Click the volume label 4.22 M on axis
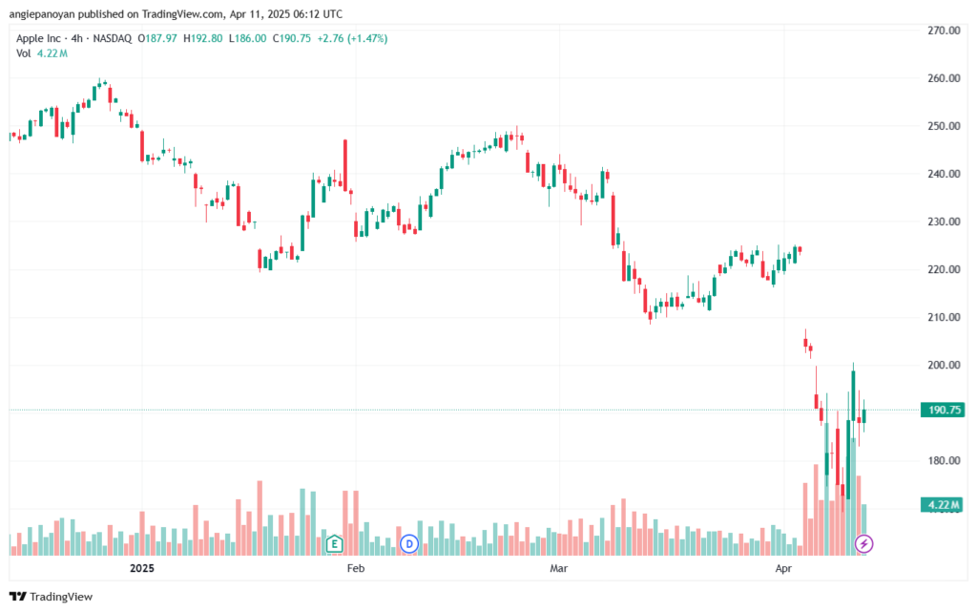Screen dimensions: 977x612 (x=944, y=505)
